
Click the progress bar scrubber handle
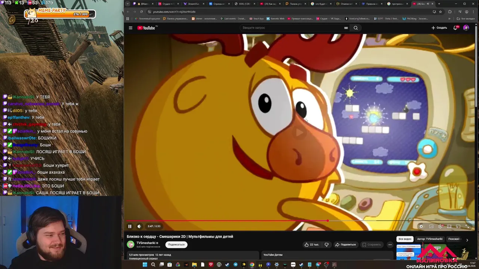point(327,221)
